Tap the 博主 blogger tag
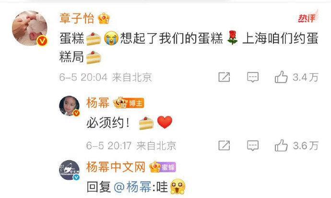 point(135,103)
